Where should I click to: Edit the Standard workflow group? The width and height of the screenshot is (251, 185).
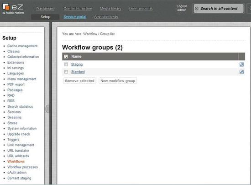pos(241,72)
